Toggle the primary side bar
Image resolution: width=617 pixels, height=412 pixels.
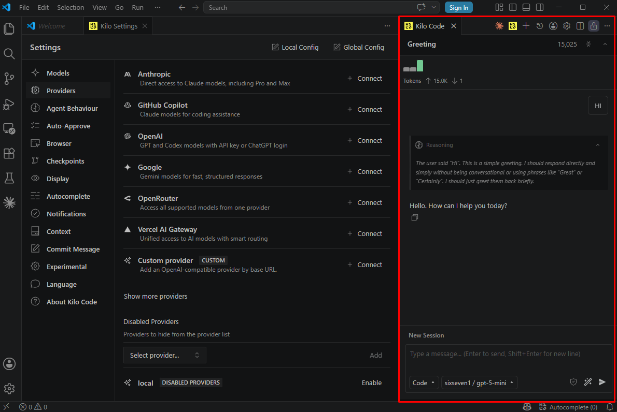[x=513, y=7]
